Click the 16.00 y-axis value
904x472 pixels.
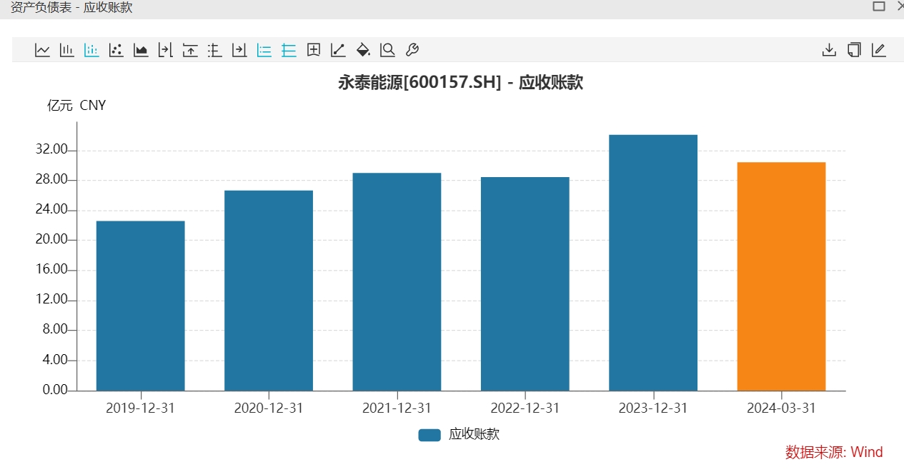click(x=51, y=270)
